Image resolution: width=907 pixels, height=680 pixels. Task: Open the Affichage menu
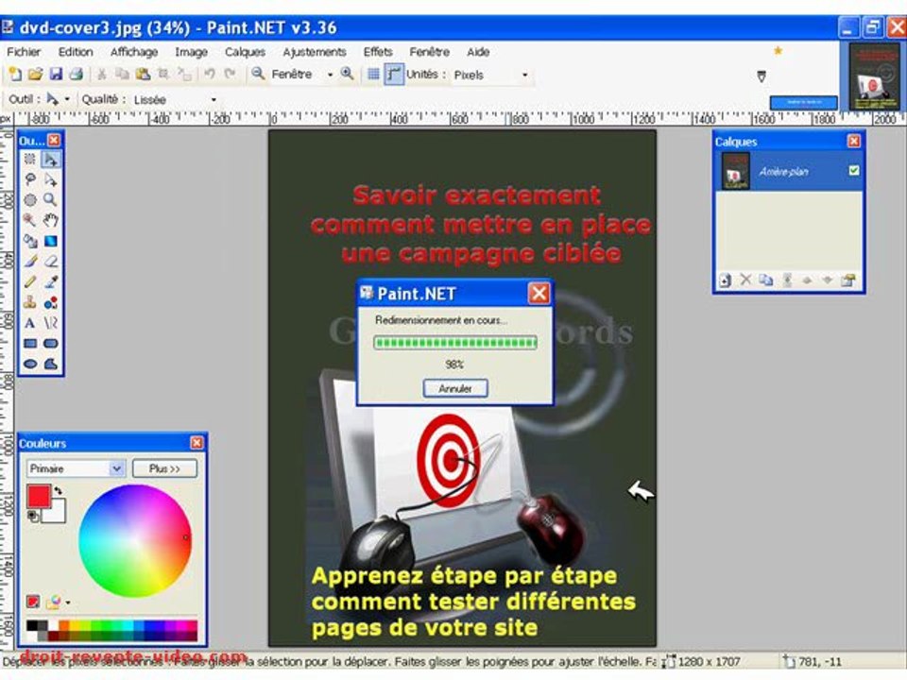pyautogui.click(x=134, y=52)
